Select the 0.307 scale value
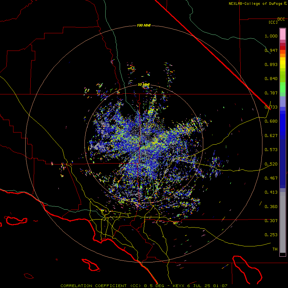Viewport: 288px width, 288px height. click(x=271, y=221)
